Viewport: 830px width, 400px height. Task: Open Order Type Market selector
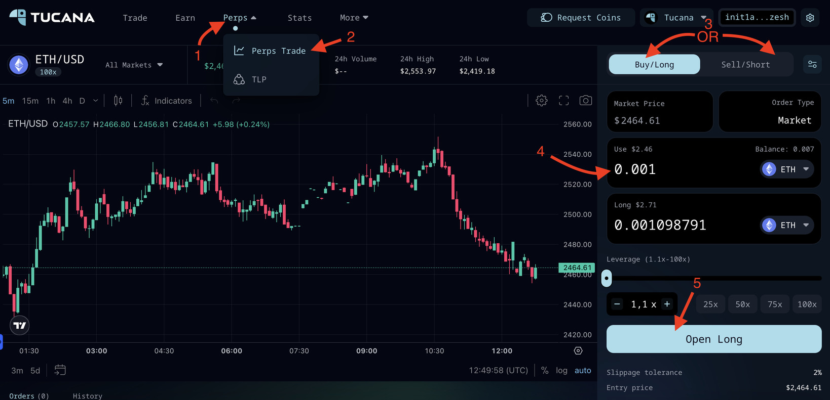[x=770, y=112]
